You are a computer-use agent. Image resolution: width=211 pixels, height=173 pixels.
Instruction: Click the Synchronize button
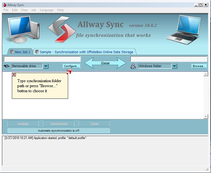[x=58, y=124]
